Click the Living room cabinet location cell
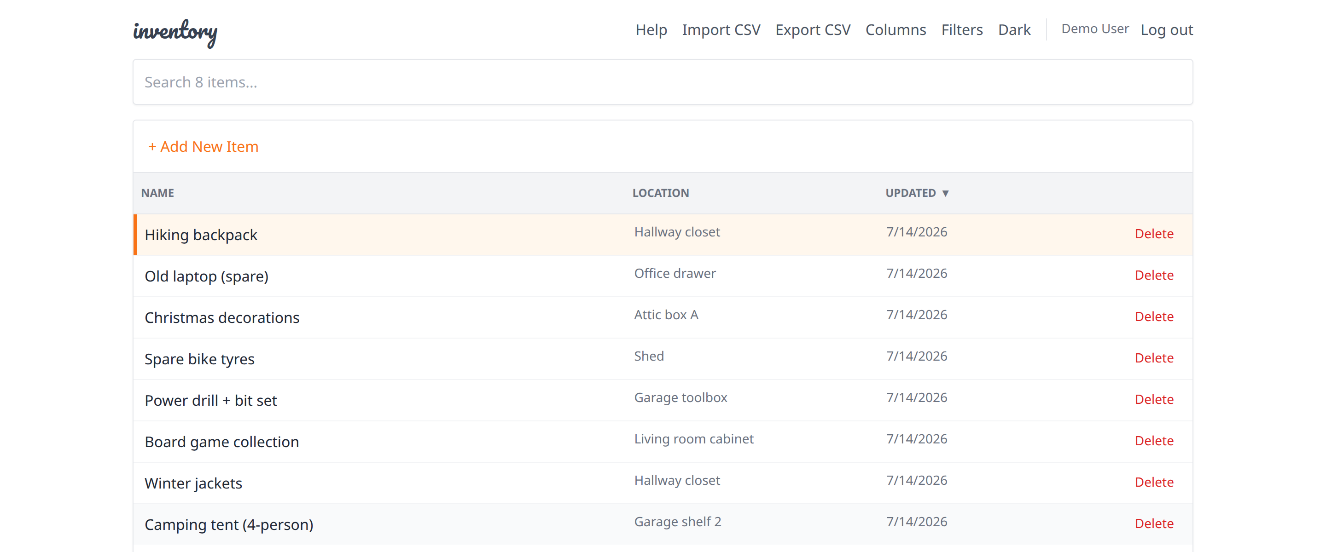 click(694, 439)
